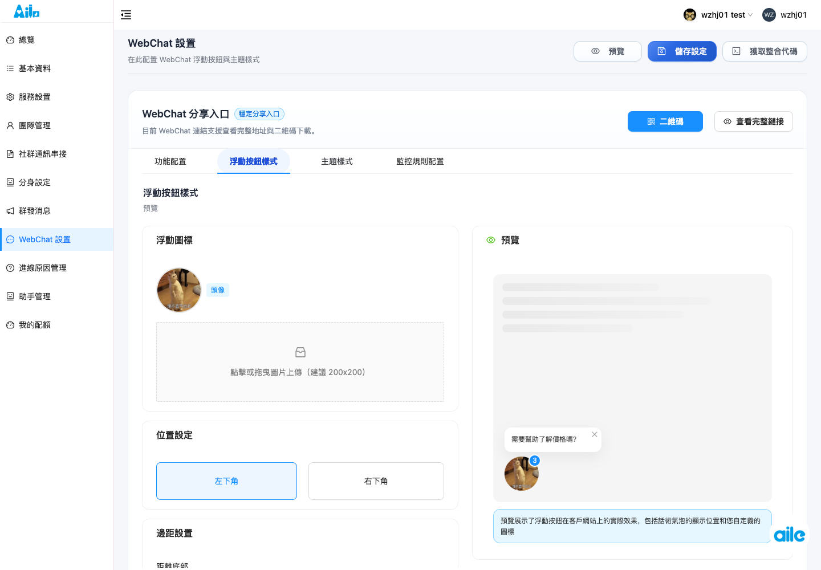Select the 浮動按鈕樣式 tab
The image size is (821, 570).
[254, 161]
